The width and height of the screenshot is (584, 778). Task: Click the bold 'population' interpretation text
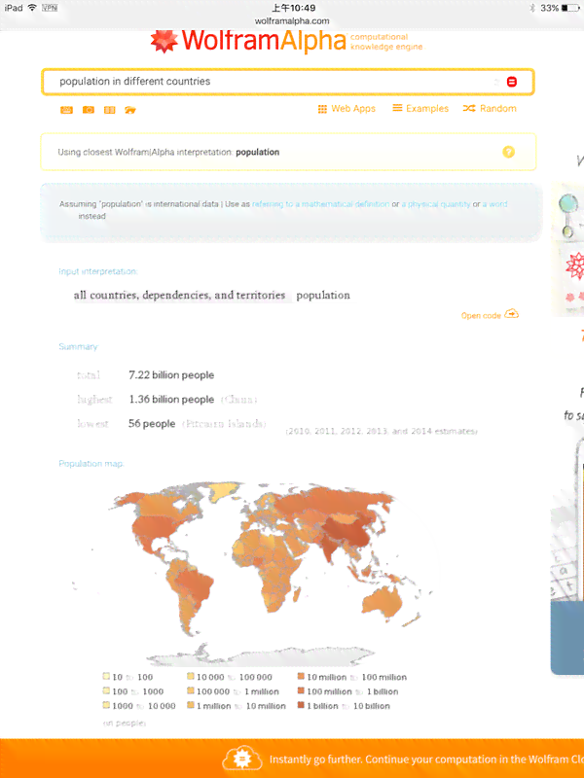coord(257,153)
